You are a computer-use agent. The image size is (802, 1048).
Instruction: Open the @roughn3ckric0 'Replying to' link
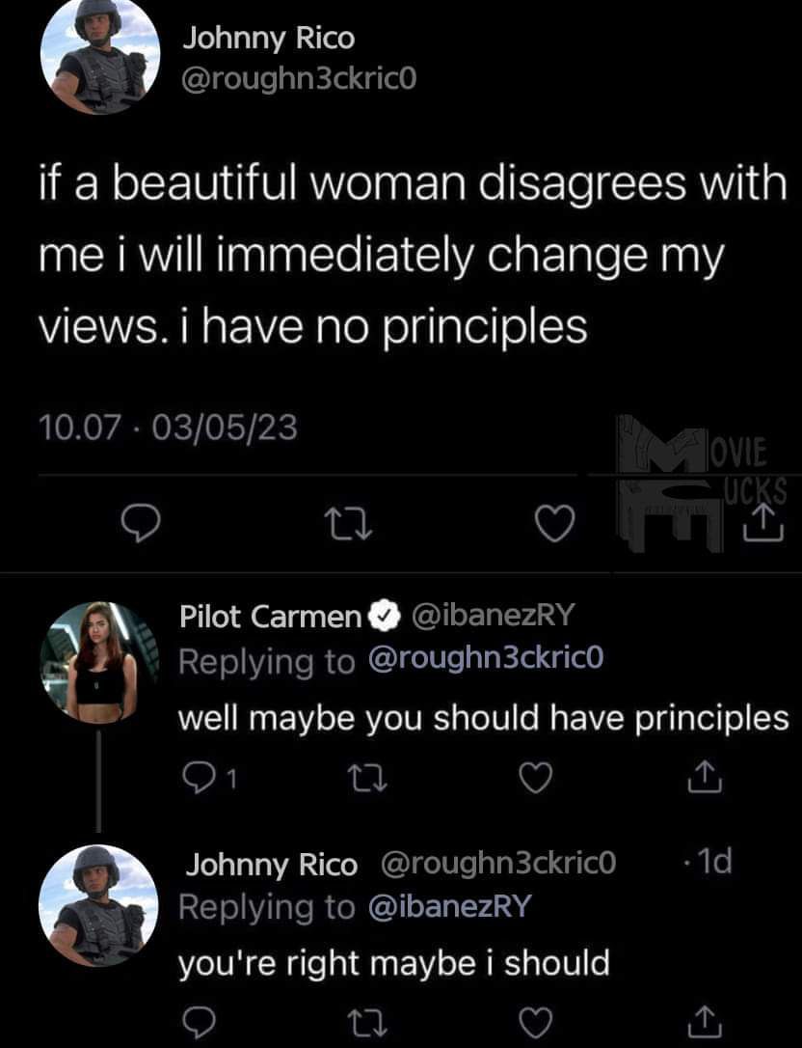pos(485,661)
